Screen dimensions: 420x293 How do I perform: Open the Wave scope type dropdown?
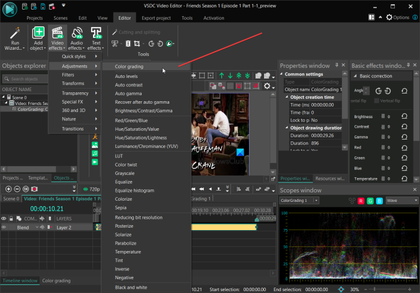[402, 200]
